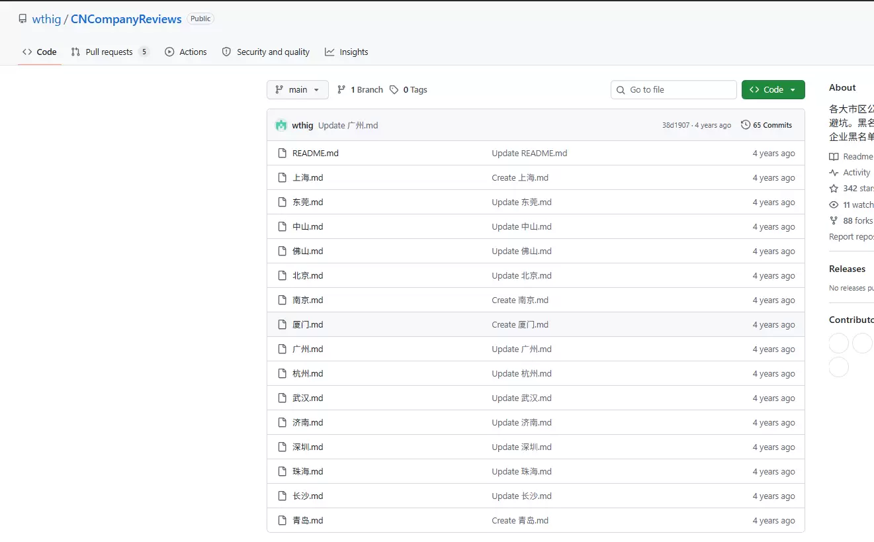The width and height of the screenshot is (874, 542).
Task: Switch to the Code tab
Action: [40, 52]
